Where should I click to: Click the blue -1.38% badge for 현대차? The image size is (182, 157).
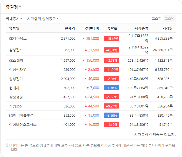click(x=111, y=88)
